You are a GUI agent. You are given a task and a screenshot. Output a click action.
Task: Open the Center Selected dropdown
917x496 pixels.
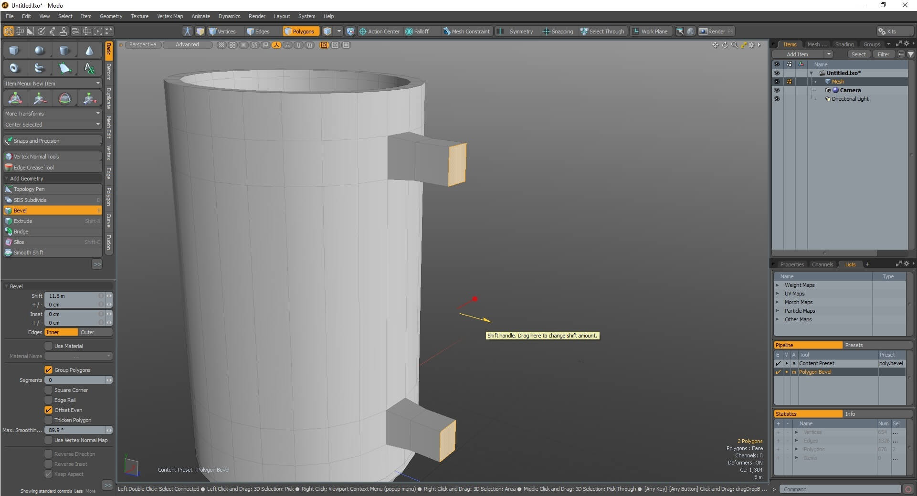click(53, 124)
